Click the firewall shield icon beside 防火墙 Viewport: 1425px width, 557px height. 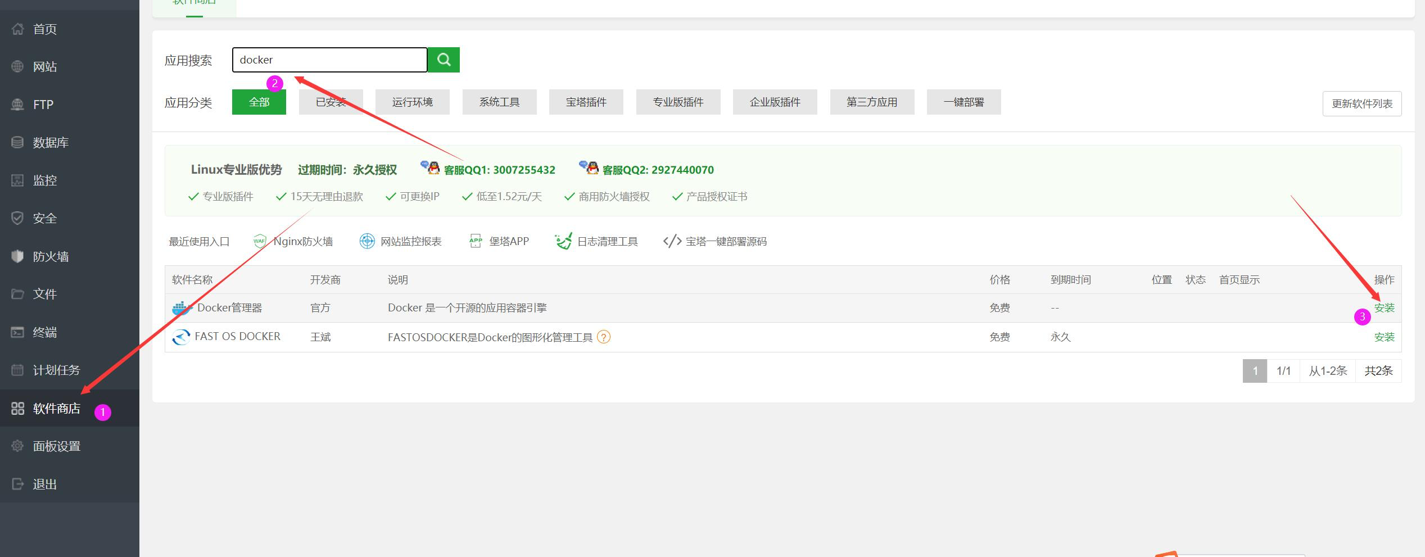click(17, 256)
